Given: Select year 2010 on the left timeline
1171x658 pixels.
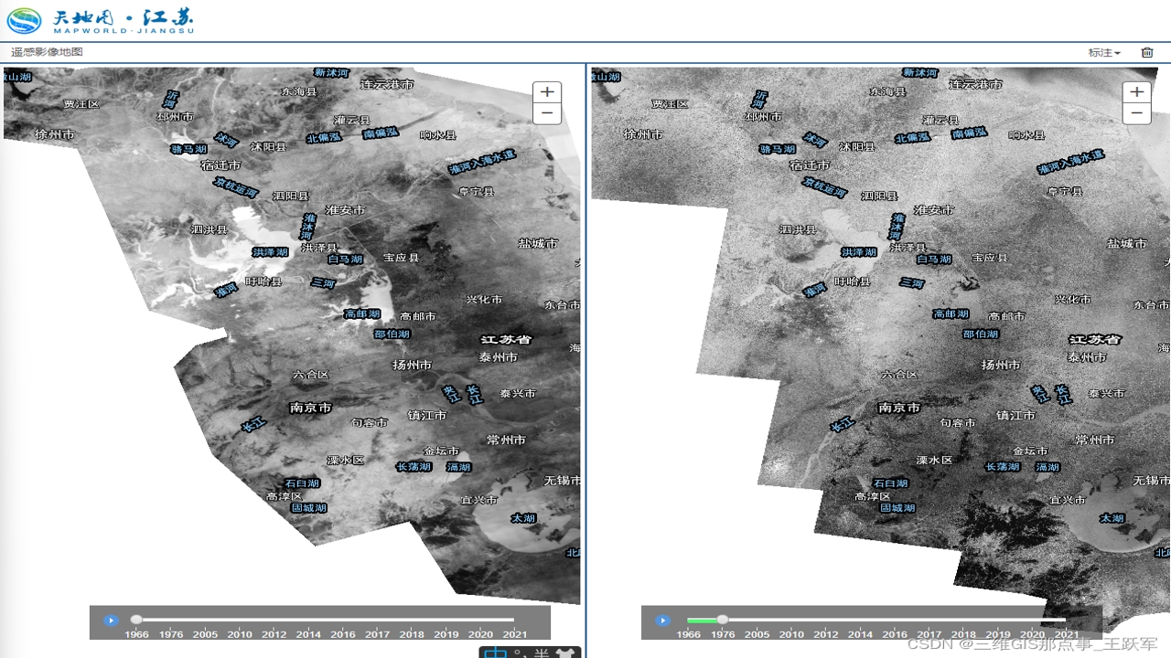Looking at the screenshot, I should coord(240,634).
